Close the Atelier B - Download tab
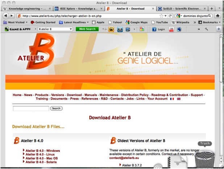Viewport: 224px width, 169px height. 153,9
